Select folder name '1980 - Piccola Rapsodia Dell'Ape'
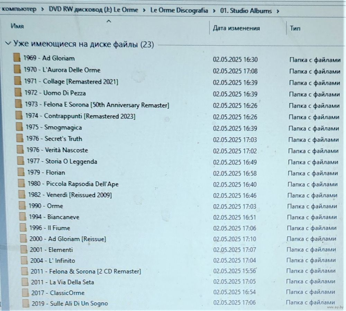 [73, 184]
